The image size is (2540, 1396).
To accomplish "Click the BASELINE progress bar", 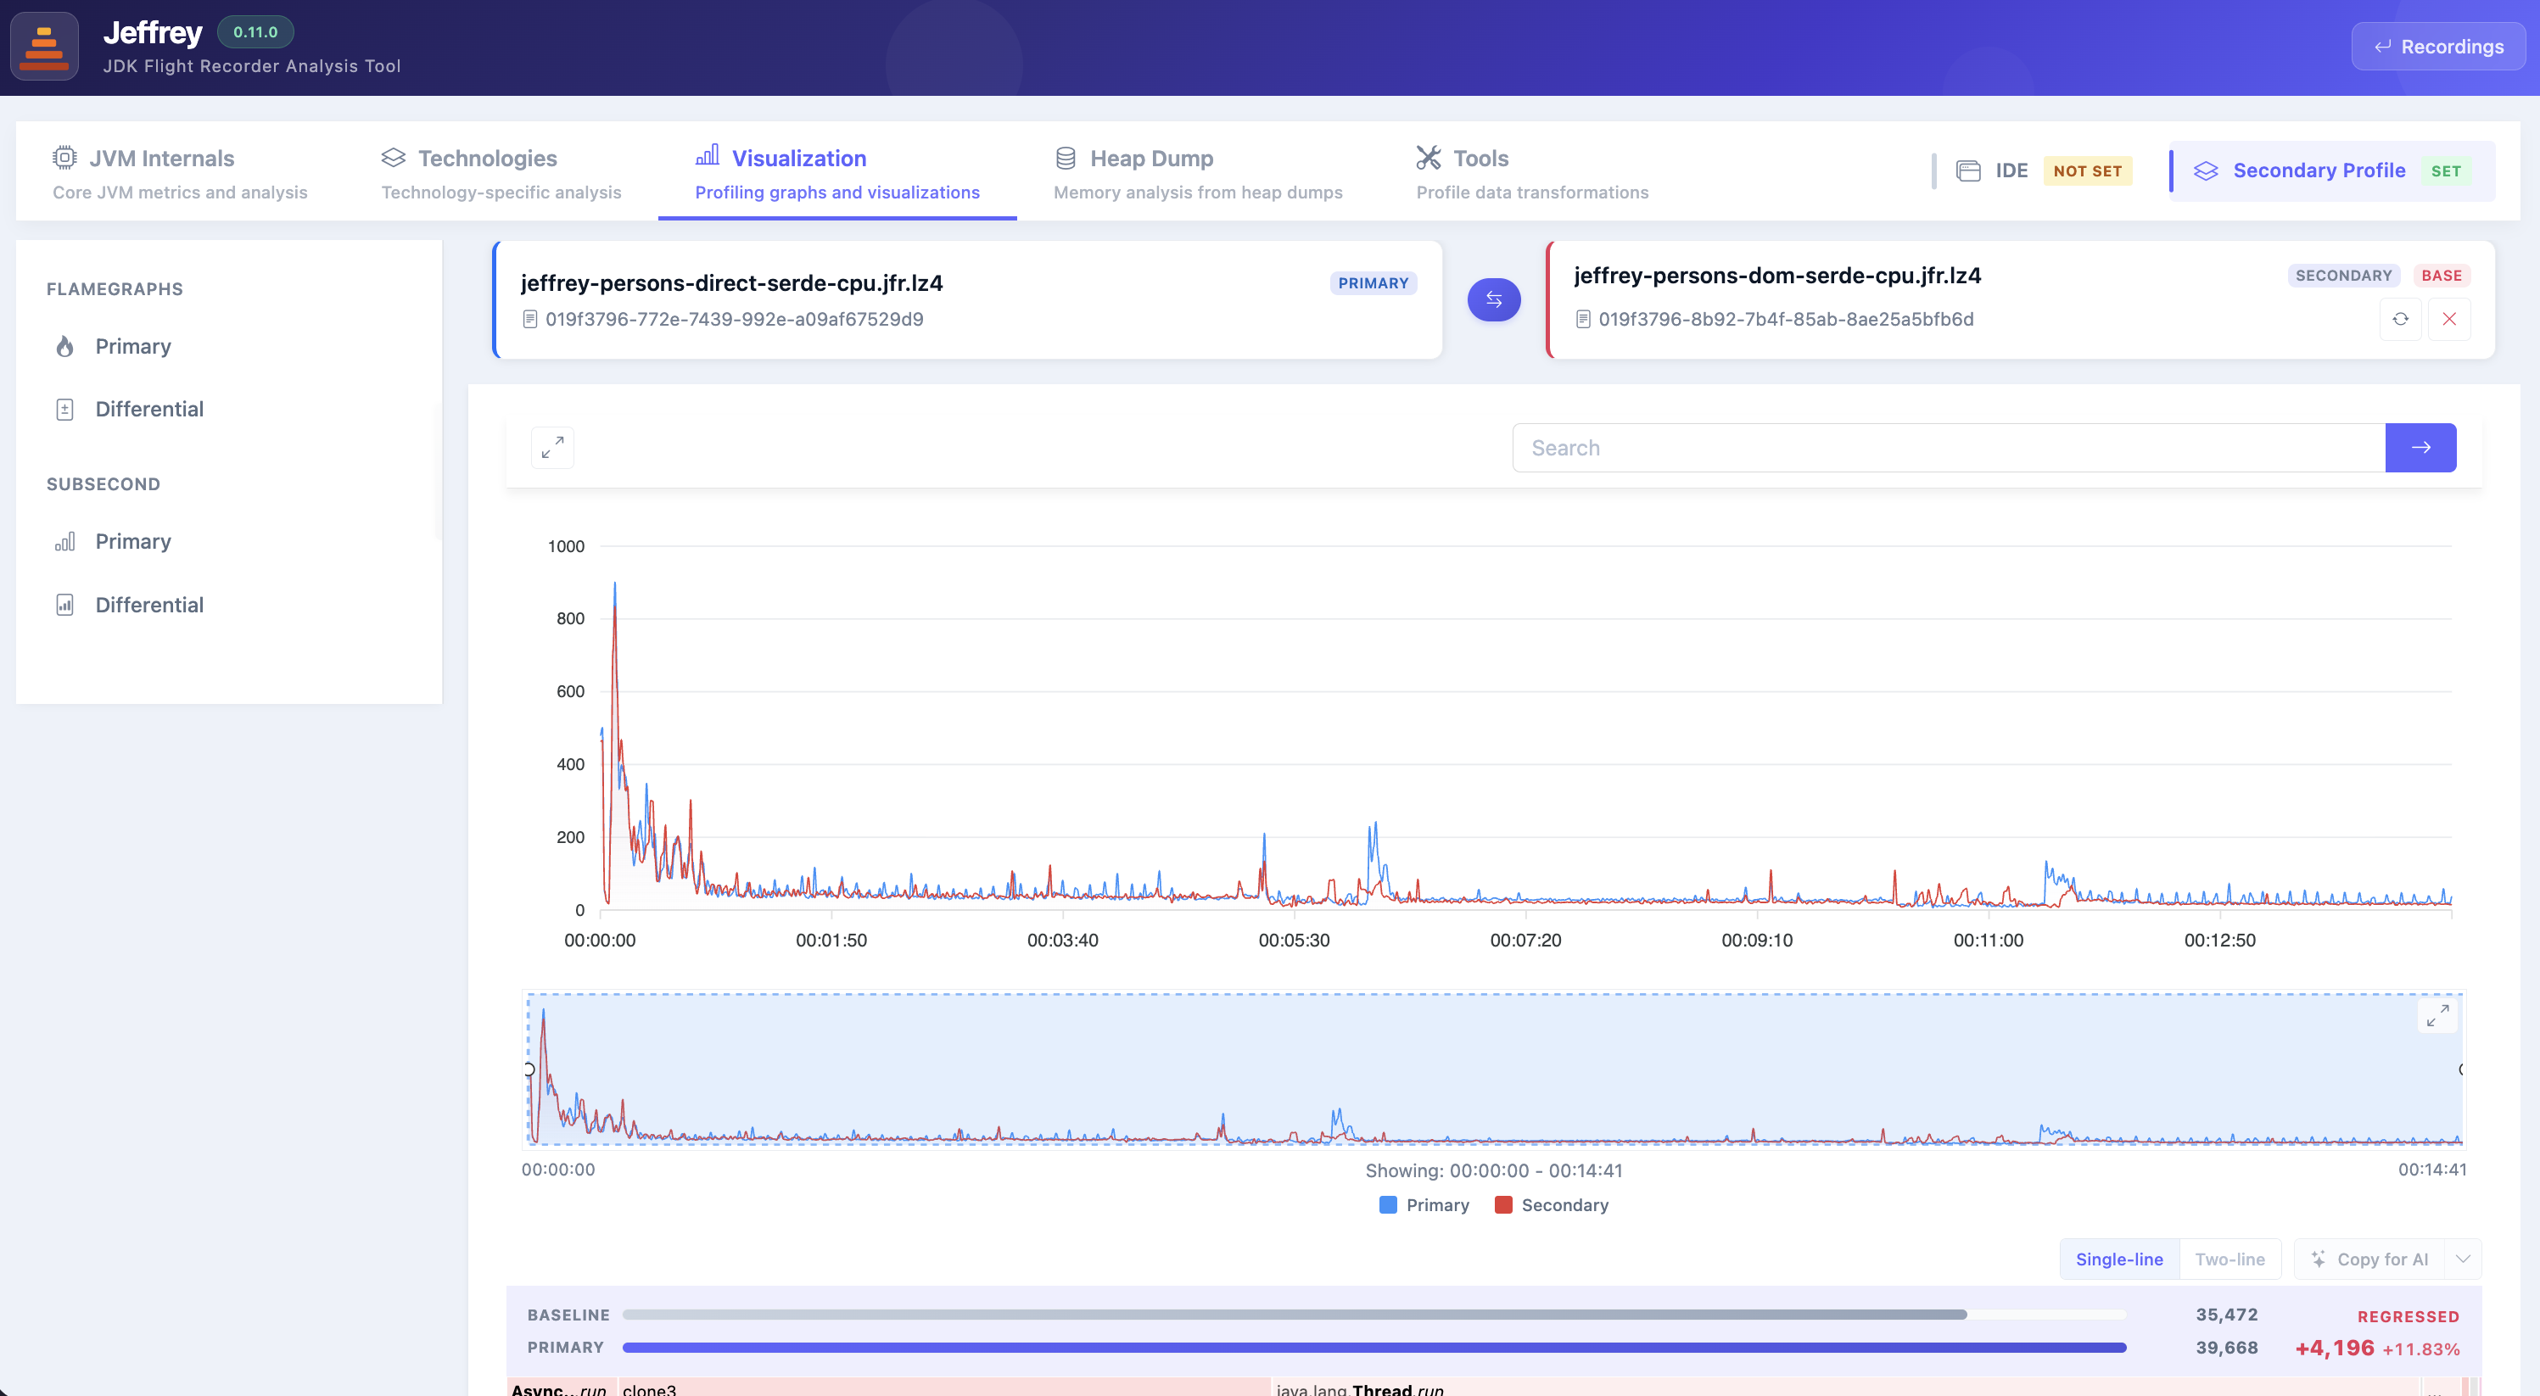I will 1374,1315.
